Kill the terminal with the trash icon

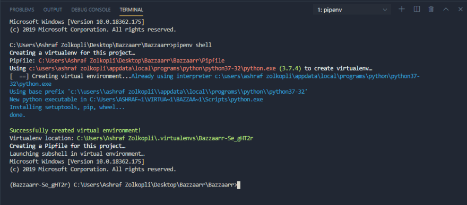(431, 9)
